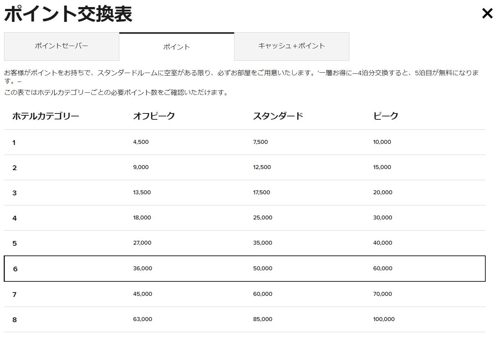Select the ポイント tab
The width and height of the screenshot is (502, 337).
click(x=177, y=47)
